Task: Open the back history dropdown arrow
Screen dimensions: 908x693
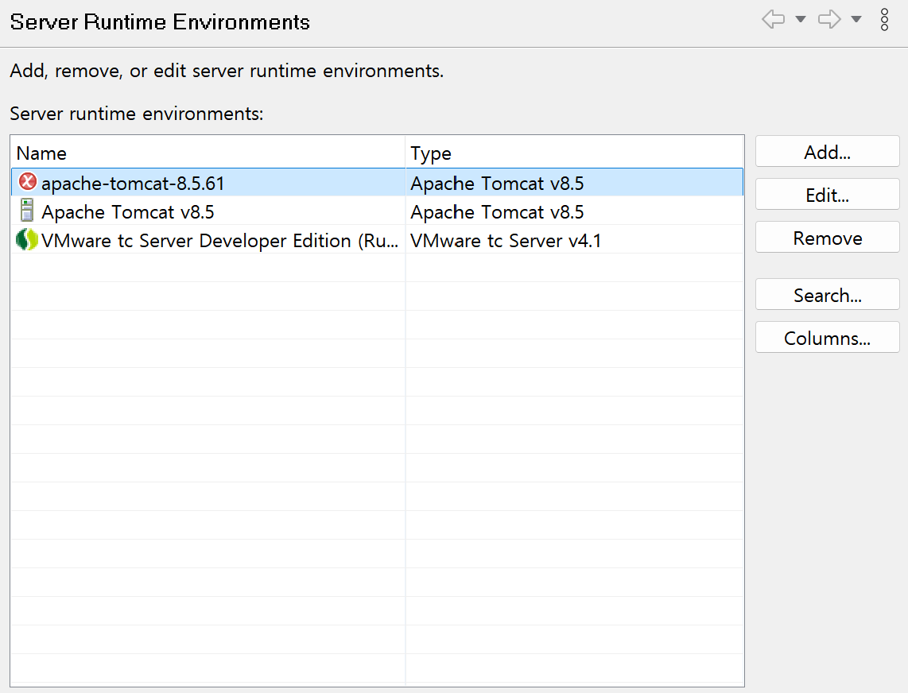Action: tap(801, 20)
